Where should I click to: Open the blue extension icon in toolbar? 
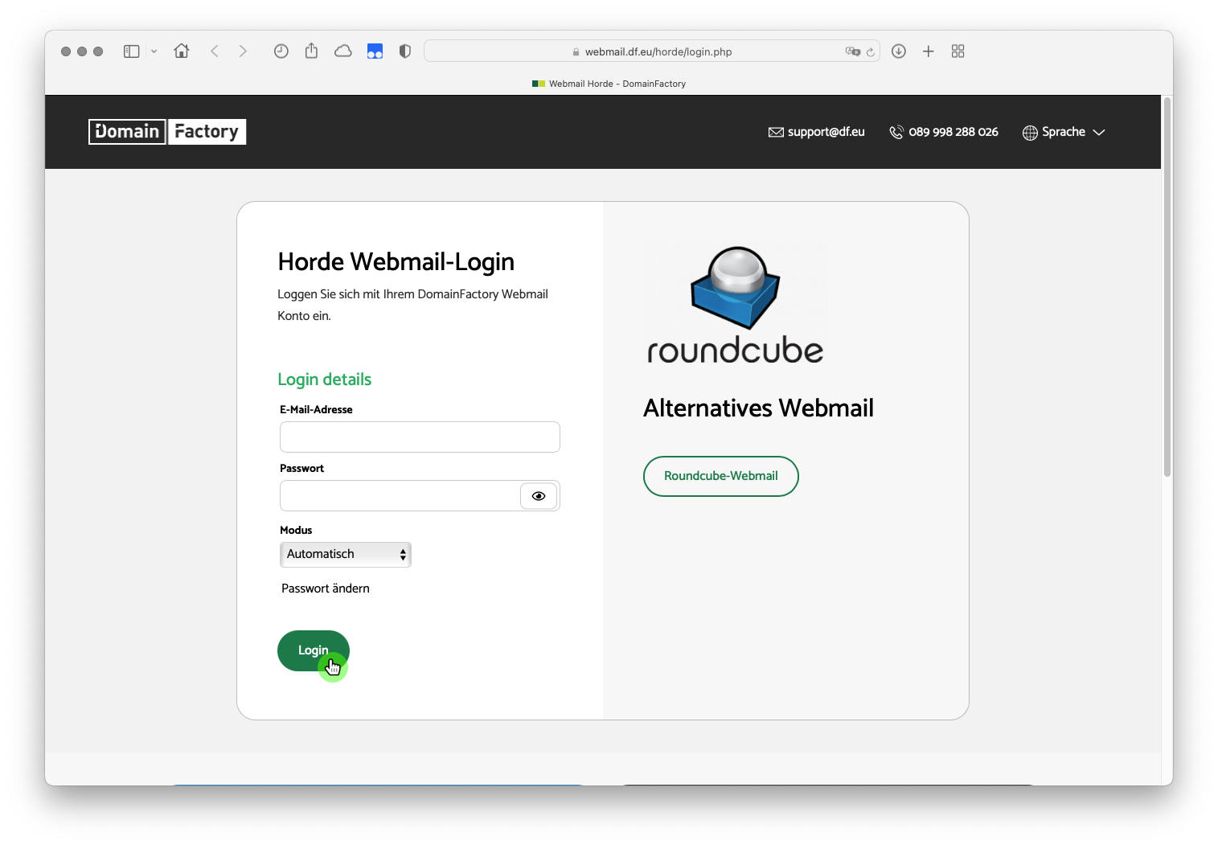pyautogui.click(x=375, y=51)
